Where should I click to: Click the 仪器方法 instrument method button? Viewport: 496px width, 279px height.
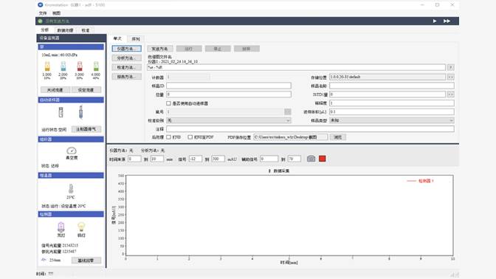[x=126, y=49]
